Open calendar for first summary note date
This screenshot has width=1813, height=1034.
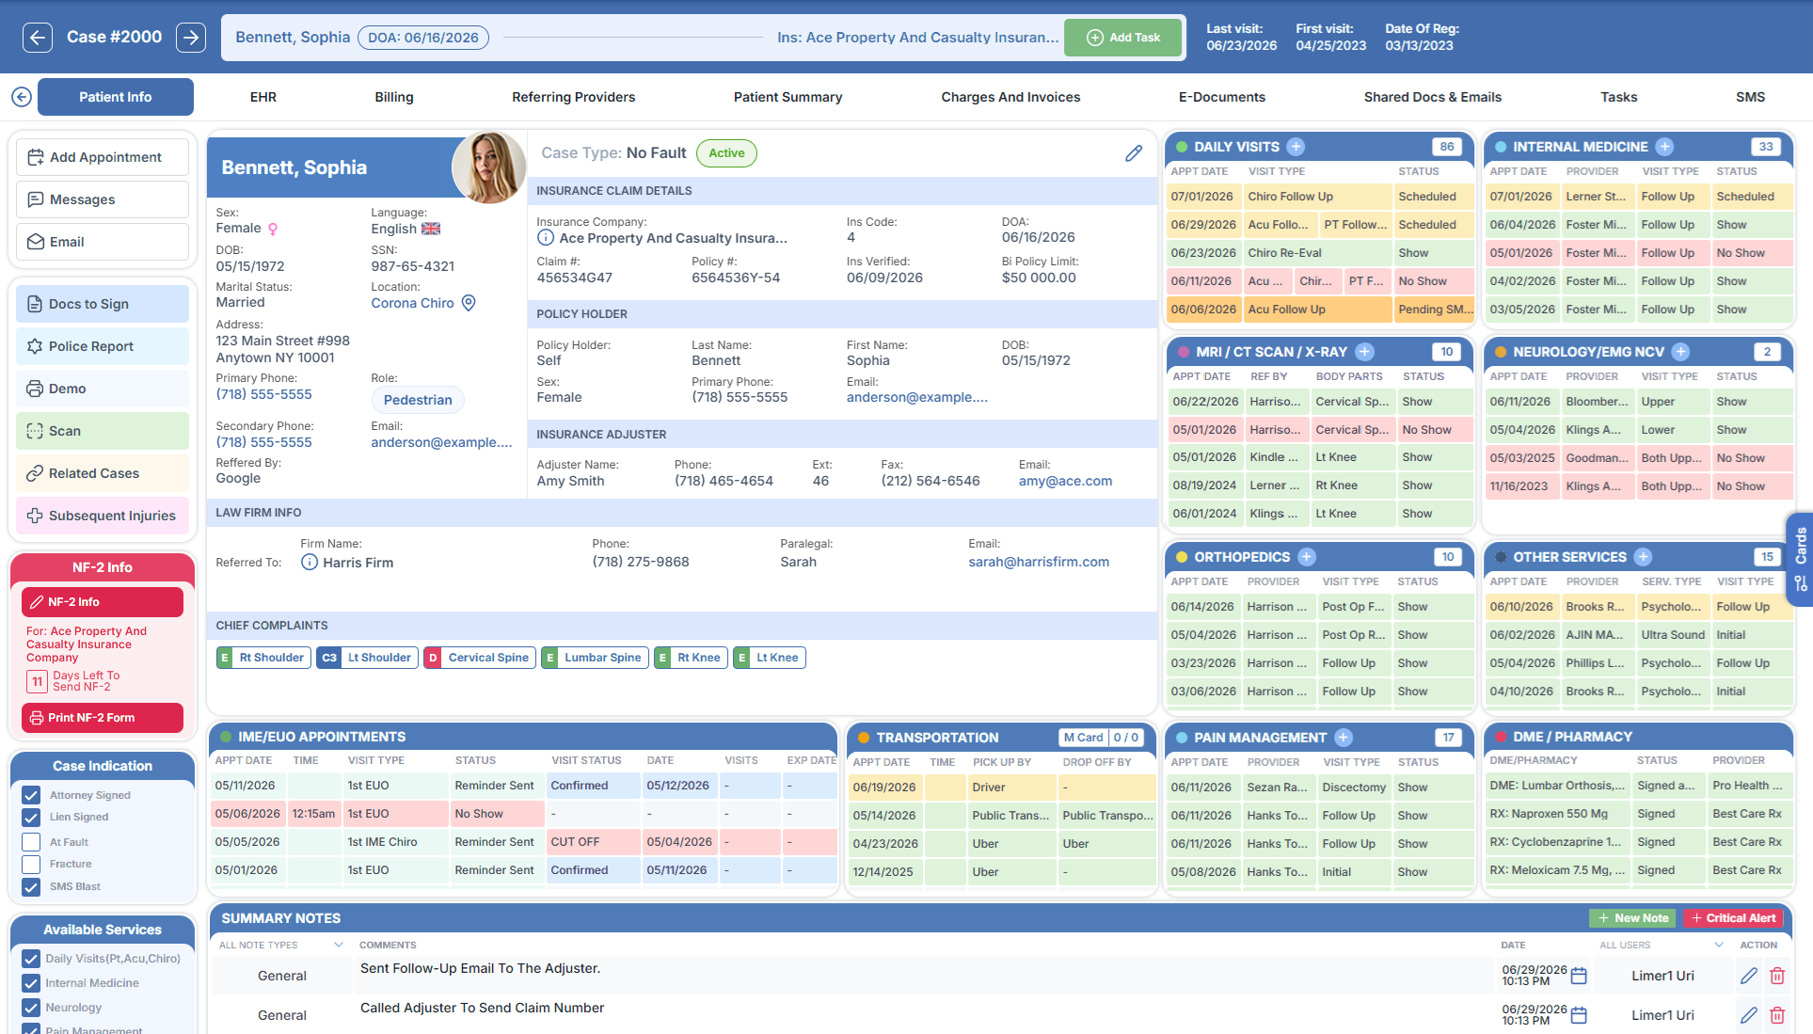tap(1580, 976)
